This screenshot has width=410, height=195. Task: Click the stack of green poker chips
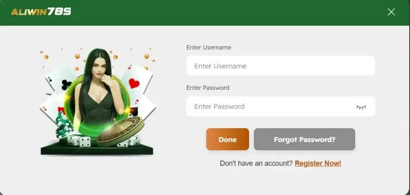[x=64, y=126]
